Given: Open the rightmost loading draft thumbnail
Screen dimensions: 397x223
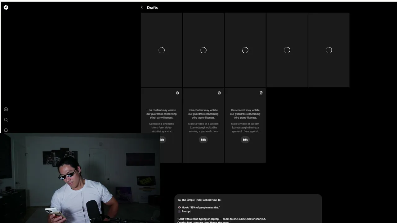Looking at the screenshot, I should coord(329,50).
